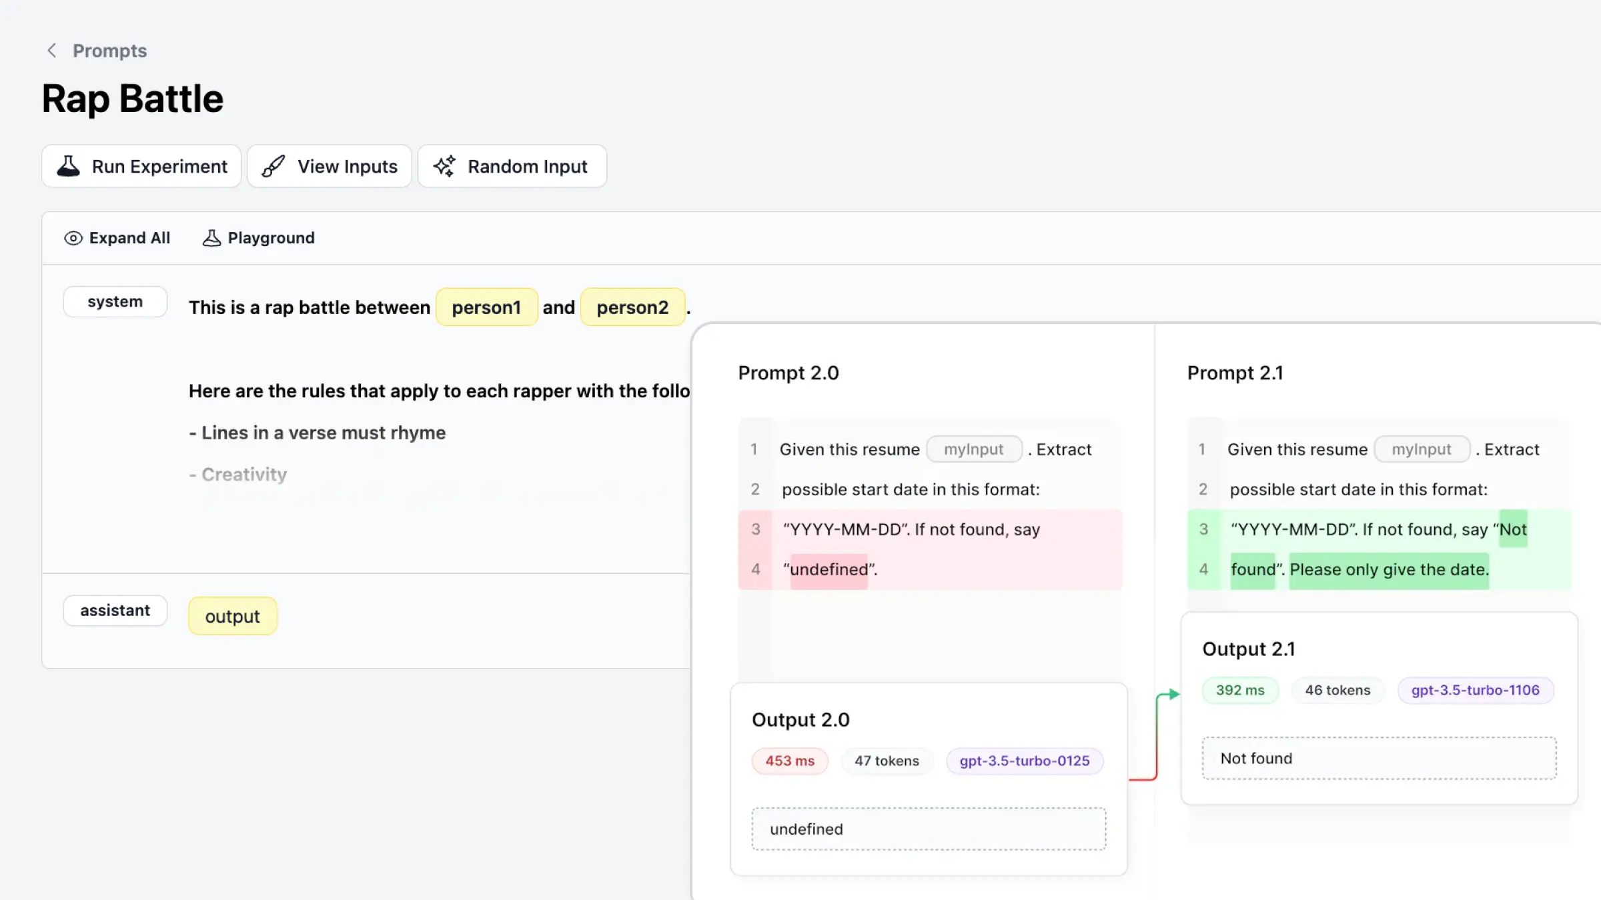Open the Playground flask icon
Image resolution: width=1601 pixels, height=900 pixels.
(x=211, y=238)
